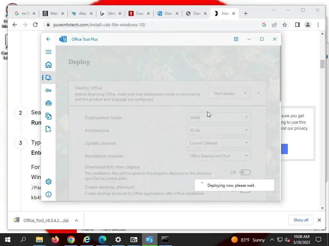The width and height of the screenshot is (329, 246).
Task: Reload the pureinfotech page
Action: tap(35, 25)
